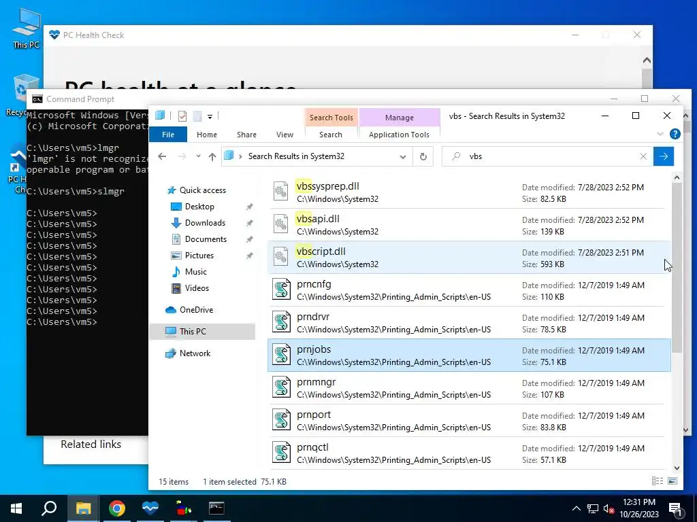The height and width of the screenshot is (522, 697).
Task: Open Documents in navigation pane
Action: tap(206, 239)
